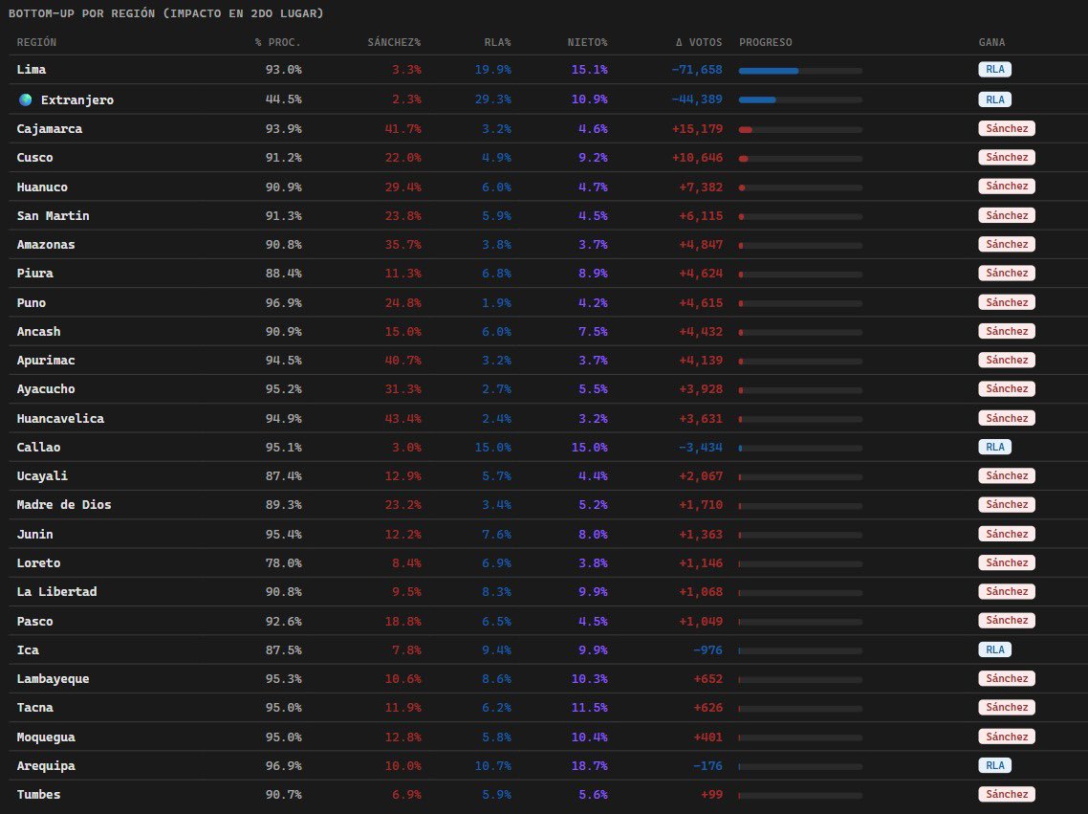This screenshot has height=814, width=1088.
Task: Select the Cajamarca region name
Action: coord(50,128)
